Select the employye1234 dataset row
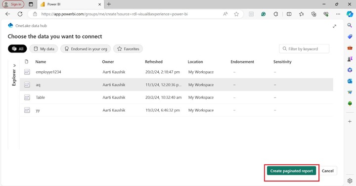This screenshot has height=186, width=356. click(x=177, y=72)
